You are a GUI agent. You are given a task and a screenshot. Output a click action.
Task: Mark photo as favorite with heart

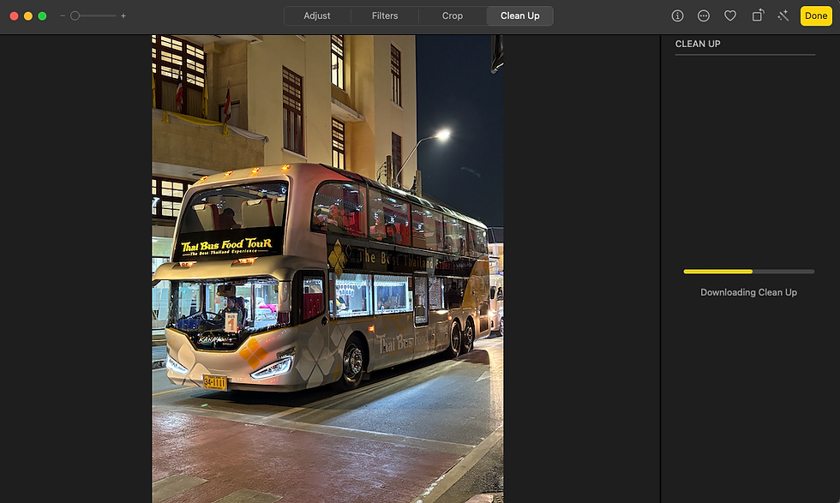729,16
